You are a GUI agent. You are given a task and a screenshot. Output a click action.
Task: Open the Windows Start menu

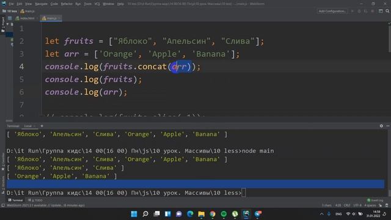(134, 214)
